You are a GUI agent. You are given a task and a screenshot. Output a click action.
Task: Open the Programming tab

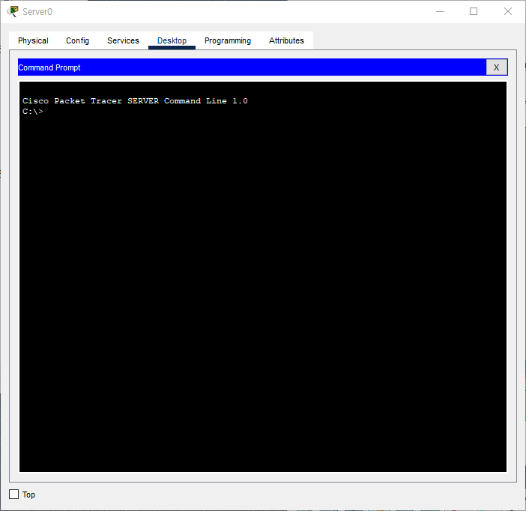[x=228, y=40]
